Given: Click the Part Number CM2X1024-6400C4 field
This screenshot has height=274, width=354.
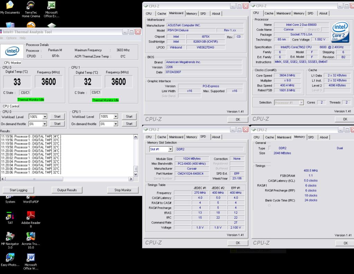Looking at the screenshot, I should coord(192,174).
